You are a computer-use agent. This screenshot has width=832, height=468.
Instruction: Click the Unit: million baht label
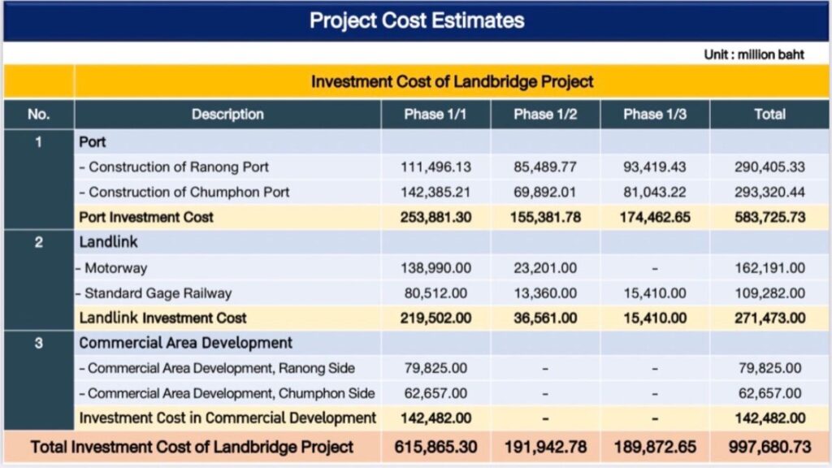(752, 54)
